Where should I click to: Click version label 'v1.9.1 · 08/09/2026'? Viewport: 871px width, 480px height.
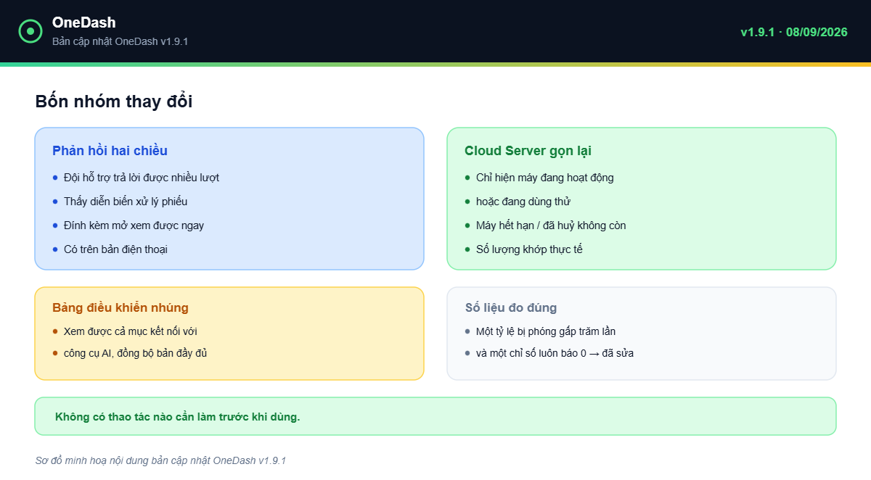(x=794, y=32)
